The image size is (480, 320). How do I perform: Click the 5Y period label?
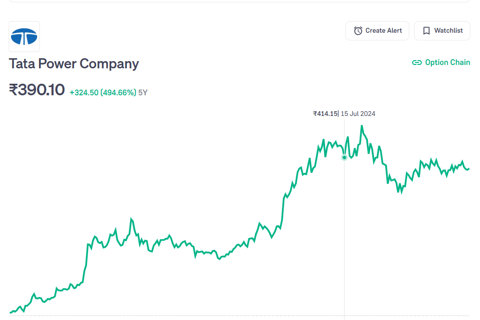pyautogui.click(x=143, y=92)
